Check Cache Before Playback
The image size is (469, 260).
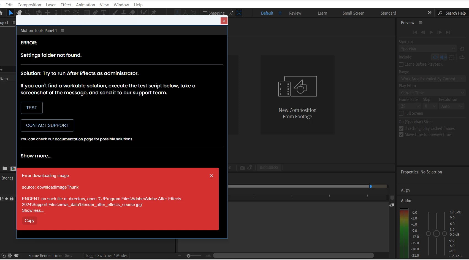pos(401,64)
